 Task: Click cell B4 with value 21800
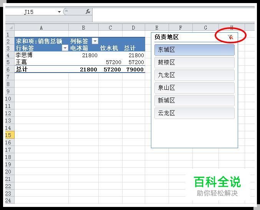click(84, 55)
